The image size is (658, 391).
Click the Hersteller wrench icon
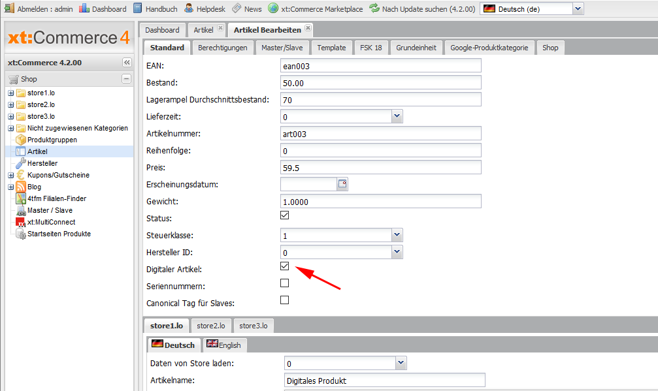(x=20, y=163)
